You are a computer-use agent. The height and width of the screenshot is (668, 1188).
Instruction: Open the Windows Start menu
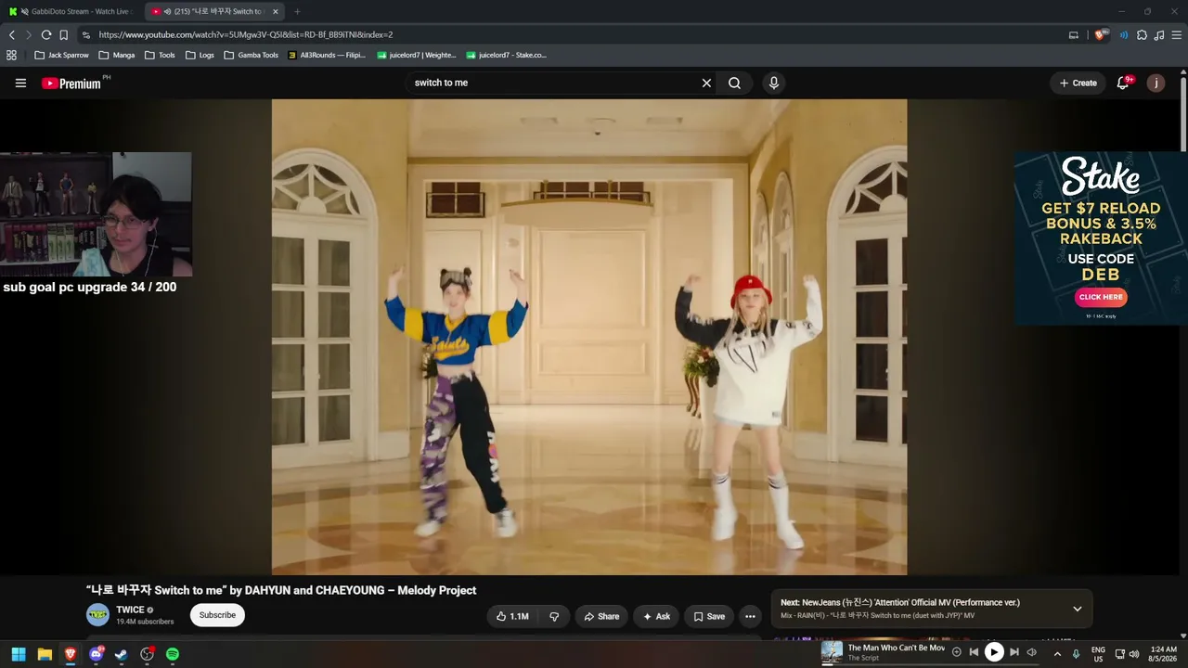coord(19,654)
